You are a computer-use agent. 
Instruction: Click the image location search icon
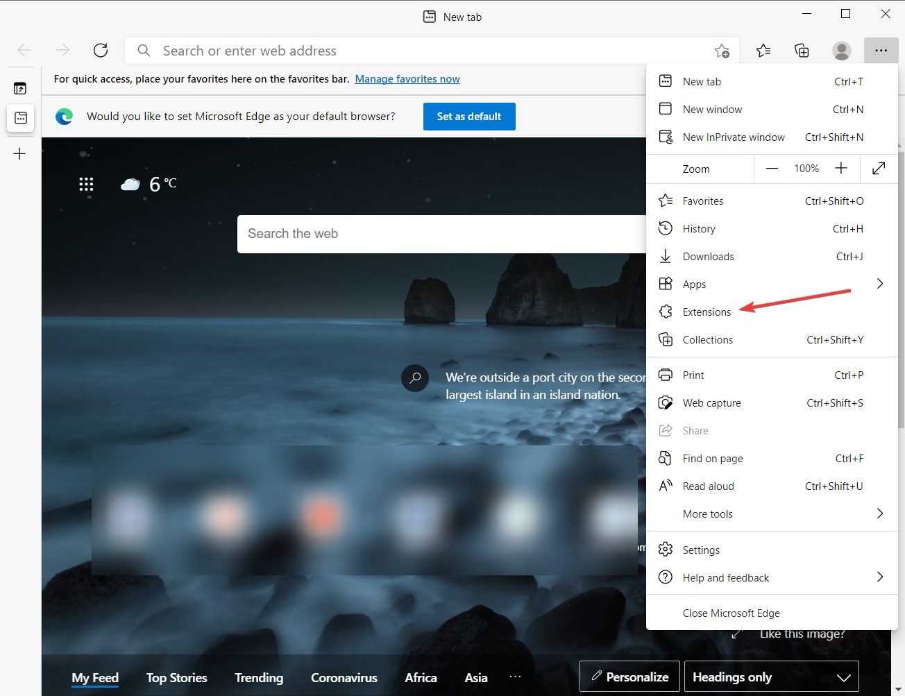coord(415,377)
